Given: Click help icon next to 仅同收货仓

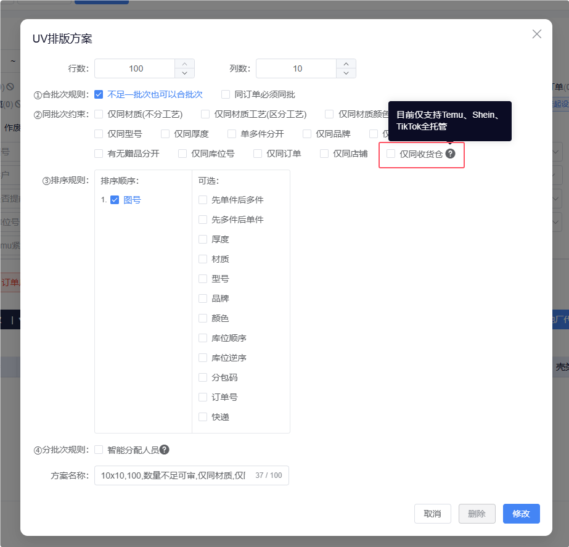Looking at the screenshot, I should tap(451, 154).
